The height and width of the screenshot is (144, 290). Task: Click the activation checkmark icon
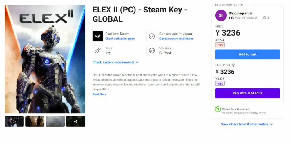152,36
